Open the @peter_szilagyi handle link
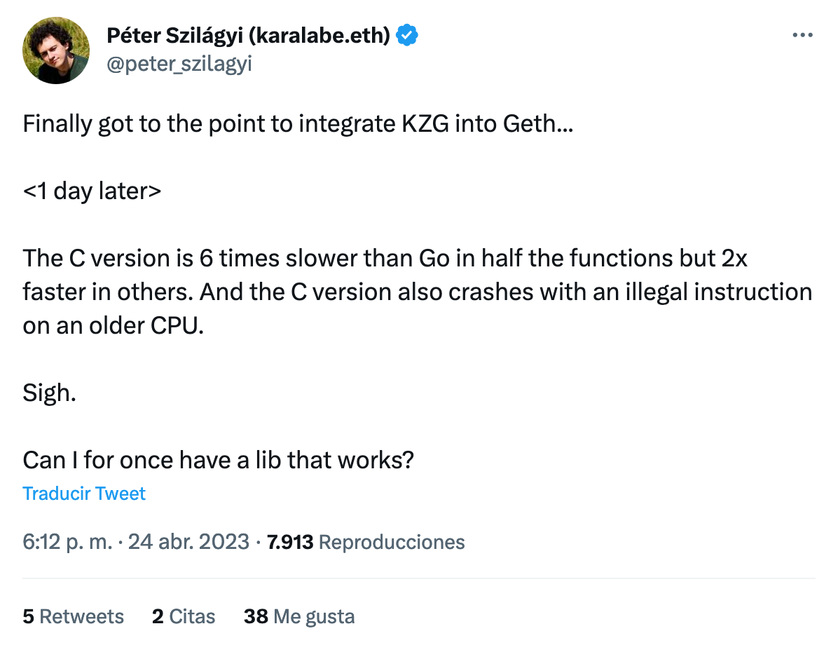This screenshot has width=838, height=652. [x=179, y=64]
